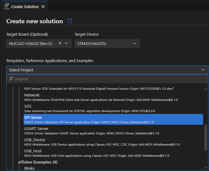Click the CMSIS logo on the tab
Screen dimensions: 209x171
[7, 7]
